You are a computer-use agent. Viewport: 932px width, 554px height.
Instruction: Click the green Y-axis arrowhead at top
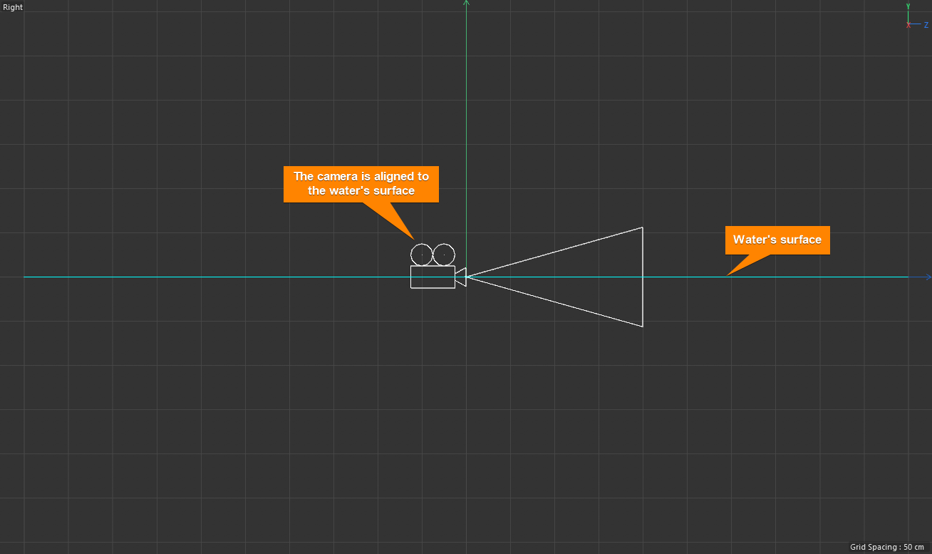466,3
